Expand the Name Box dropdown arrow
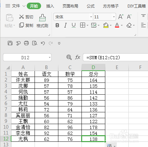 [50, 57]
